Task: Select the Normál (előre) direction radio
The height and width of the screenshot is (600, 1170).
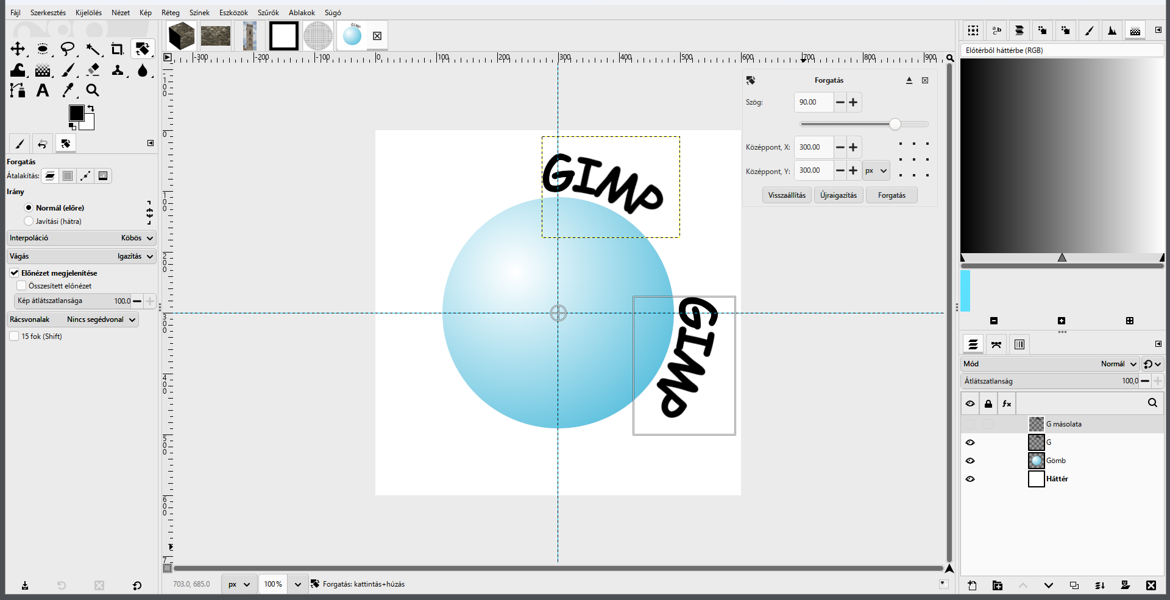Action: 29,208
